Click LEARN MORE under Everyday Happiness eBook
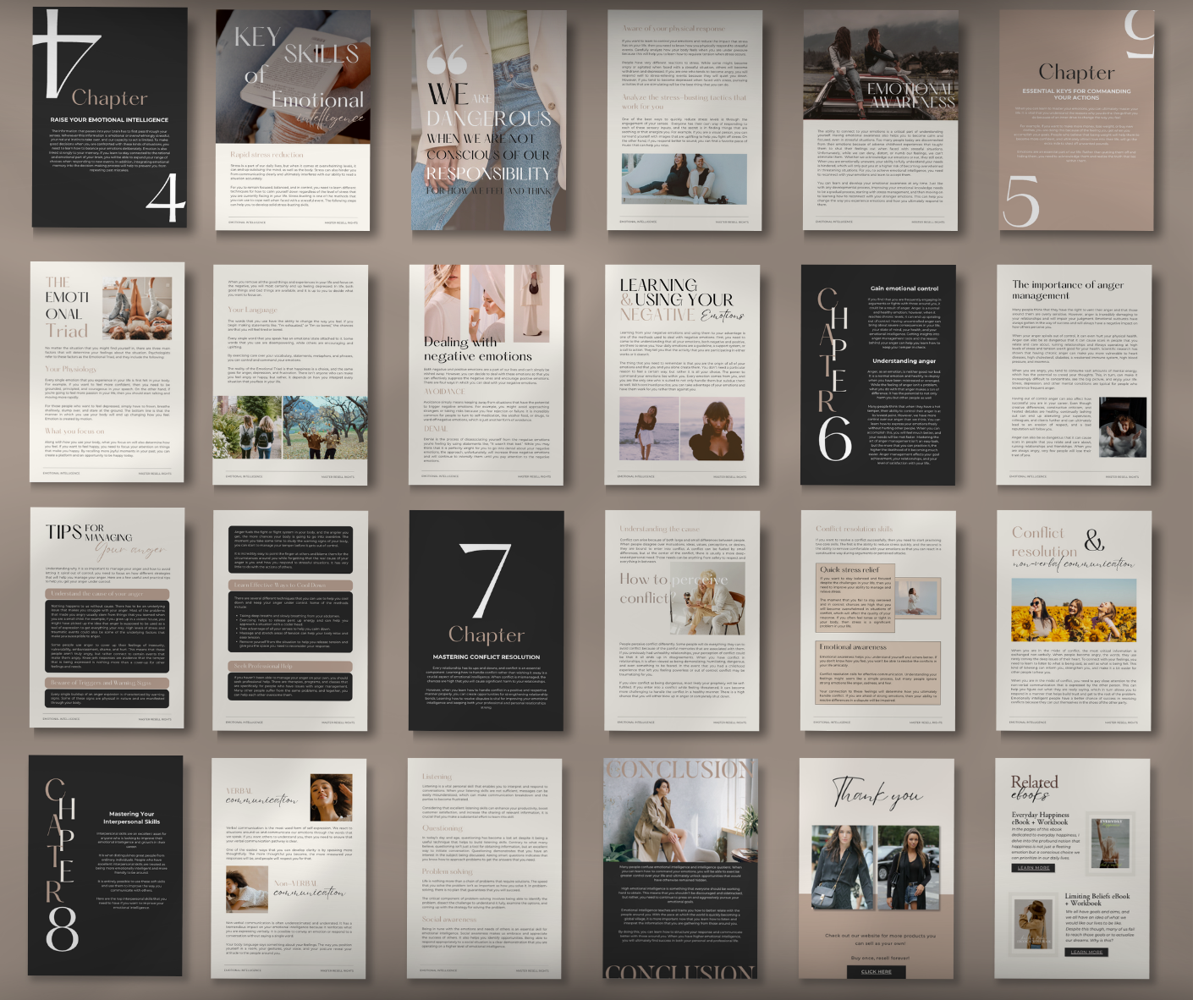Image resolution: width=1193 pixels, height=1000 pixels. [1033, 867]
